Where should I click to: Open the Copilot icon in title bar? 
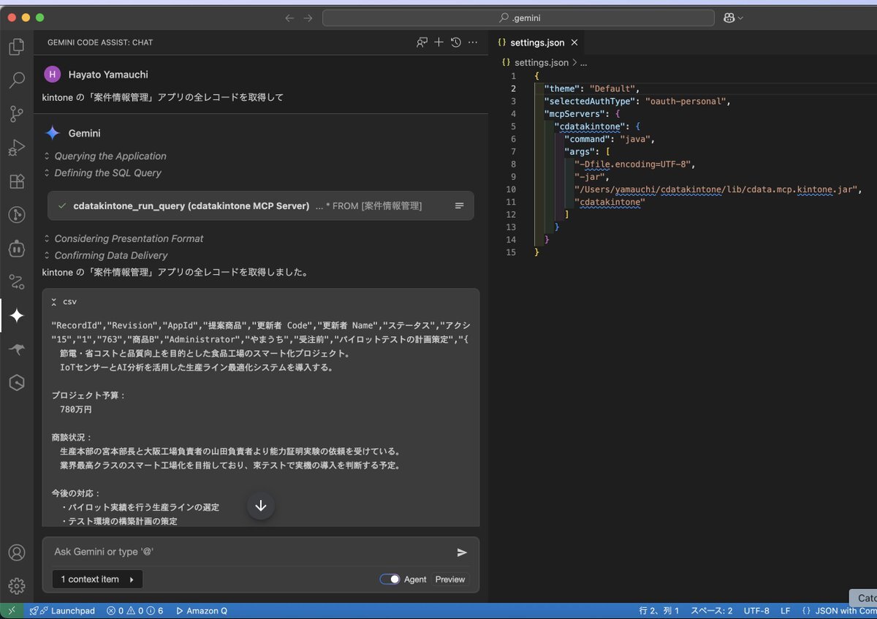(729, 18)
